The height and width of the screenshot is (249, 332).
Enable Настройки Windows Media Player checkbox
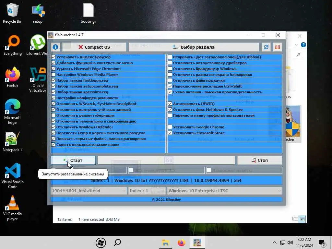[53, 75]
